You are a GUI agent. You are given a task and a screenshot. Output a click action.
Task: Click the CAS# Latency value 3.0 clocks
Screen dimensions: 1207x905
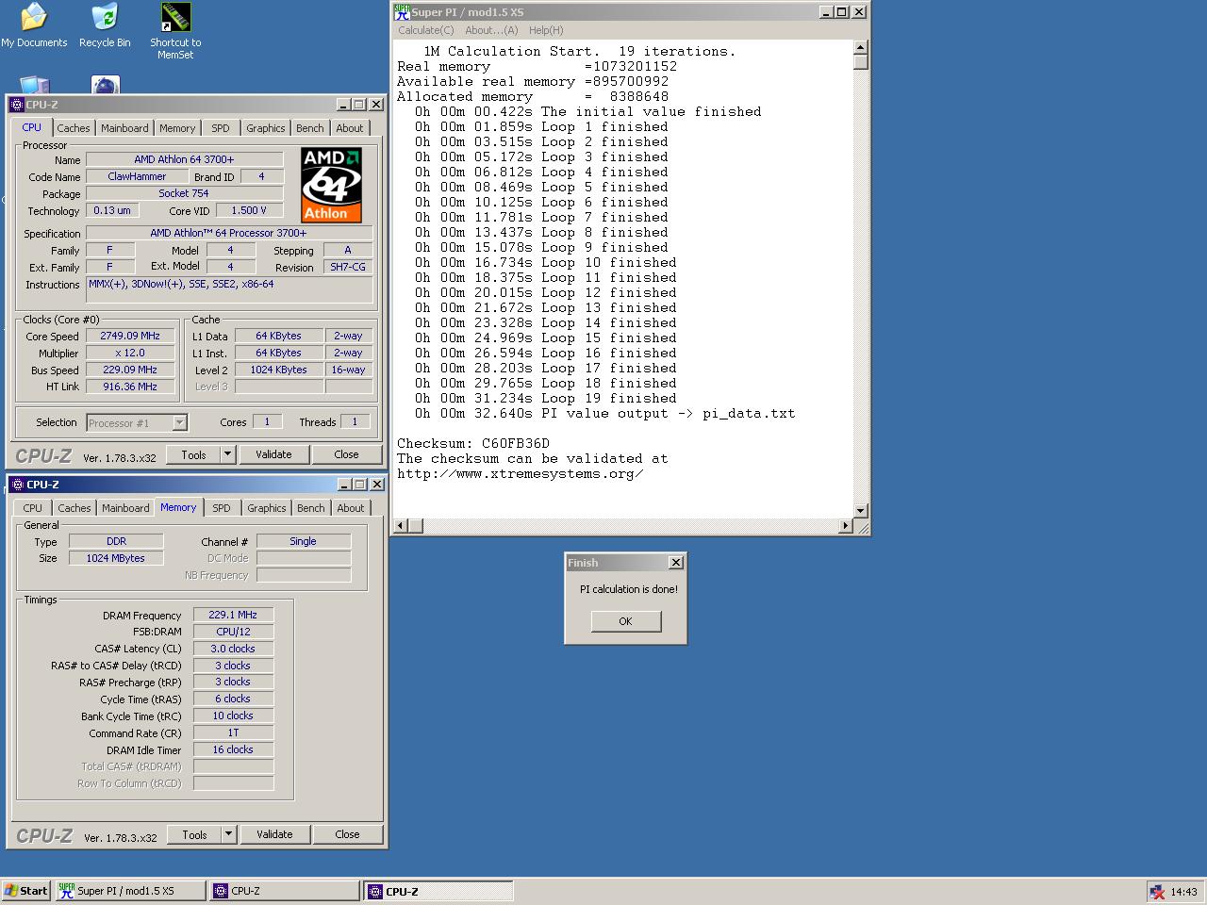click(233, 649)
